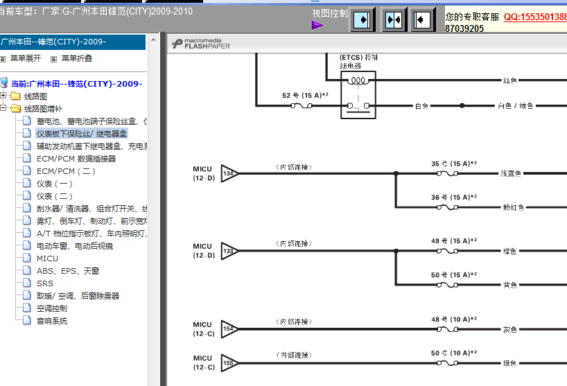The image size is (567, 386).
Task: Open 蓄电池、蓄电池端子保险丝盒 document
Action: (91, 121)
